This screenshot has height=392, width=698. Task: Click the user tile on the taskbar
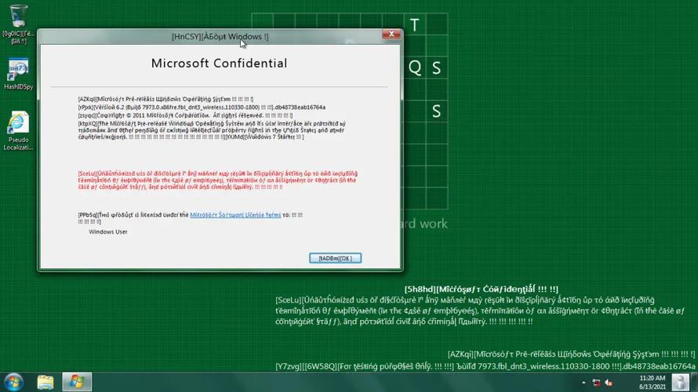pyautogui.click(x=680, y=383)
